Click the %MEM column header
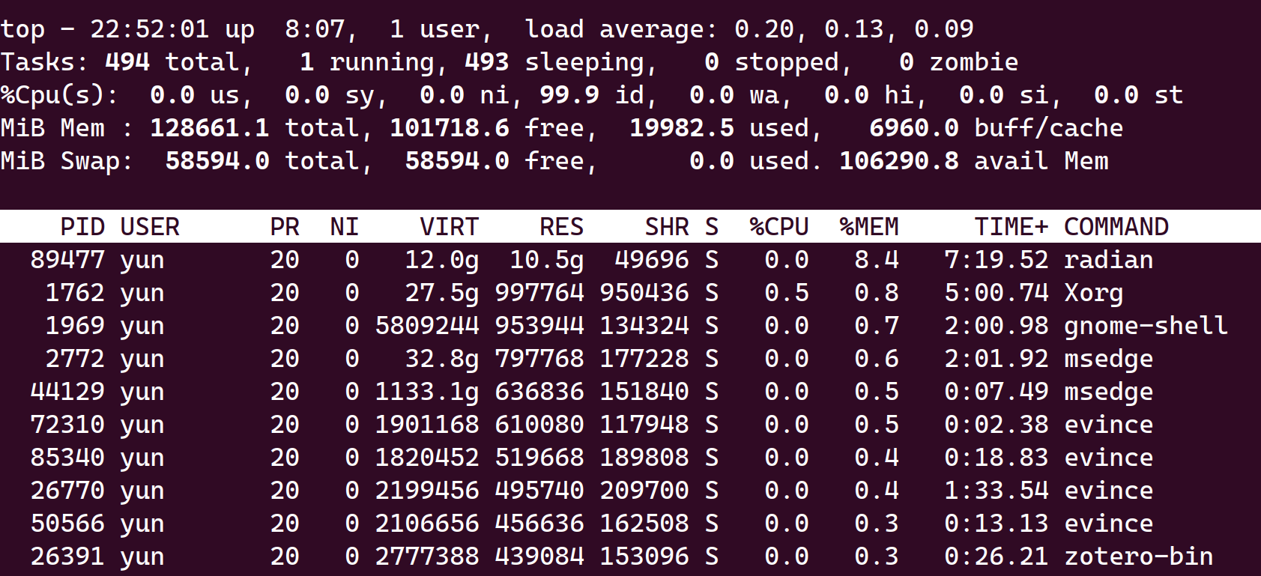This screenshot has height=576, width=1261. tap(869, 227)
